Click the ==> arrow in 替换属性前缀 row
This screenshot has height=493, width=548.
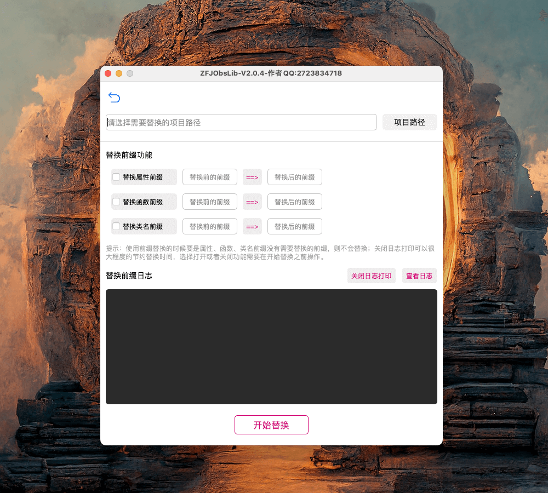tap(252, 177)
